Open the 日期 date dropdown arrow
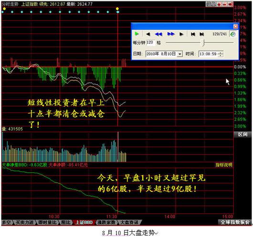Screen dimensions: 253x238 point(180,54)
